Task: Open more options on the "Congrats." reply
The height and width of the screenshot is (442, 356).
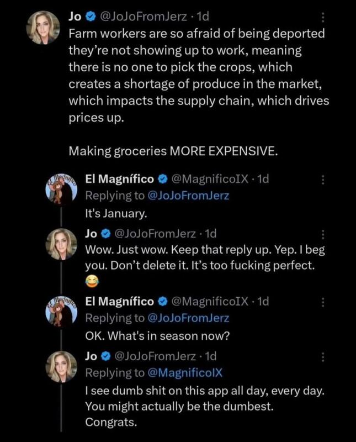Action: 323,355
